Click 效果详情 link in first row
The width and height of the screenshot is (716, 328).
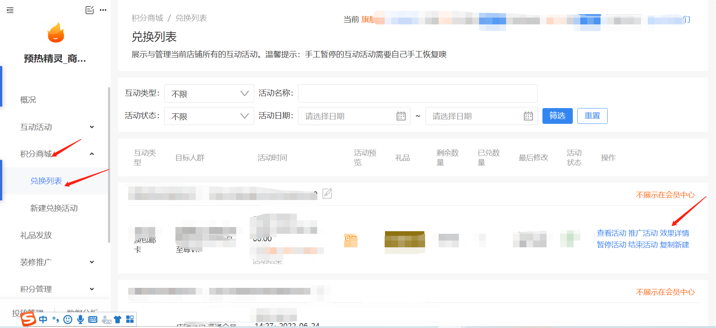tap(674, 233)
